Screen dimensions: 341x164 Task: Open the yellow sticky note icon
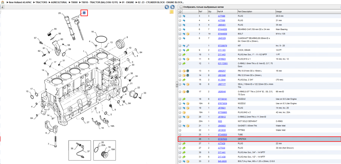click(172, 12)
